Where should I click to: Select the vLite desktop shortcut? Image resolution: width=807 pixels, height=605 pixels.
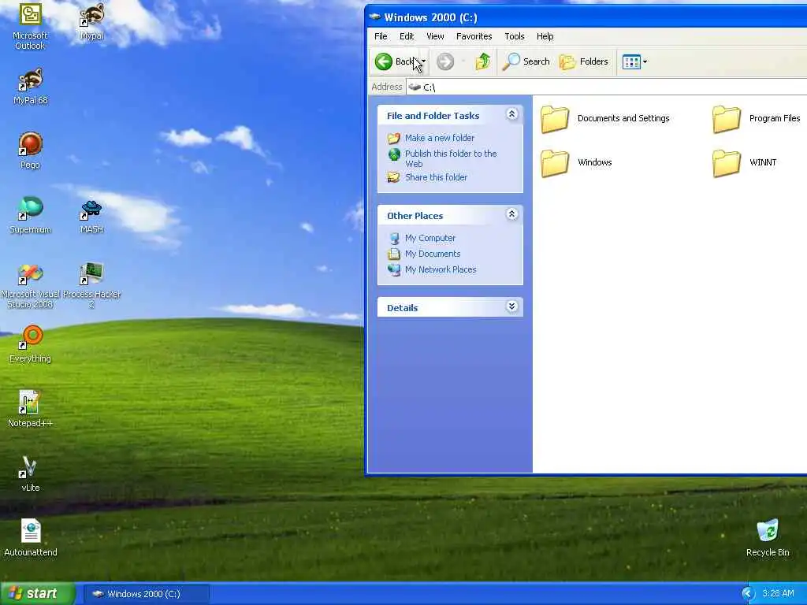click(31, 473)
